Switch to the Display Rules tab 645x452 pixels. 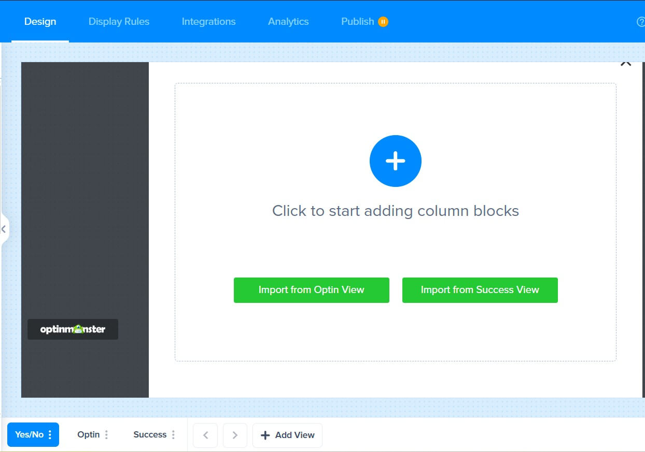[x=119, y=22]
